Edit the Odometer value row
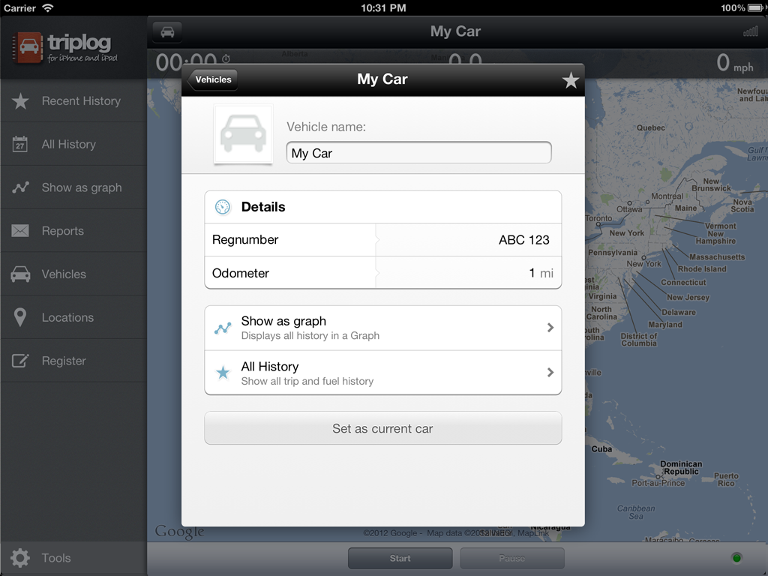This screenshot has height=576, width=768. pyautogui.click(x=382, y=273)
